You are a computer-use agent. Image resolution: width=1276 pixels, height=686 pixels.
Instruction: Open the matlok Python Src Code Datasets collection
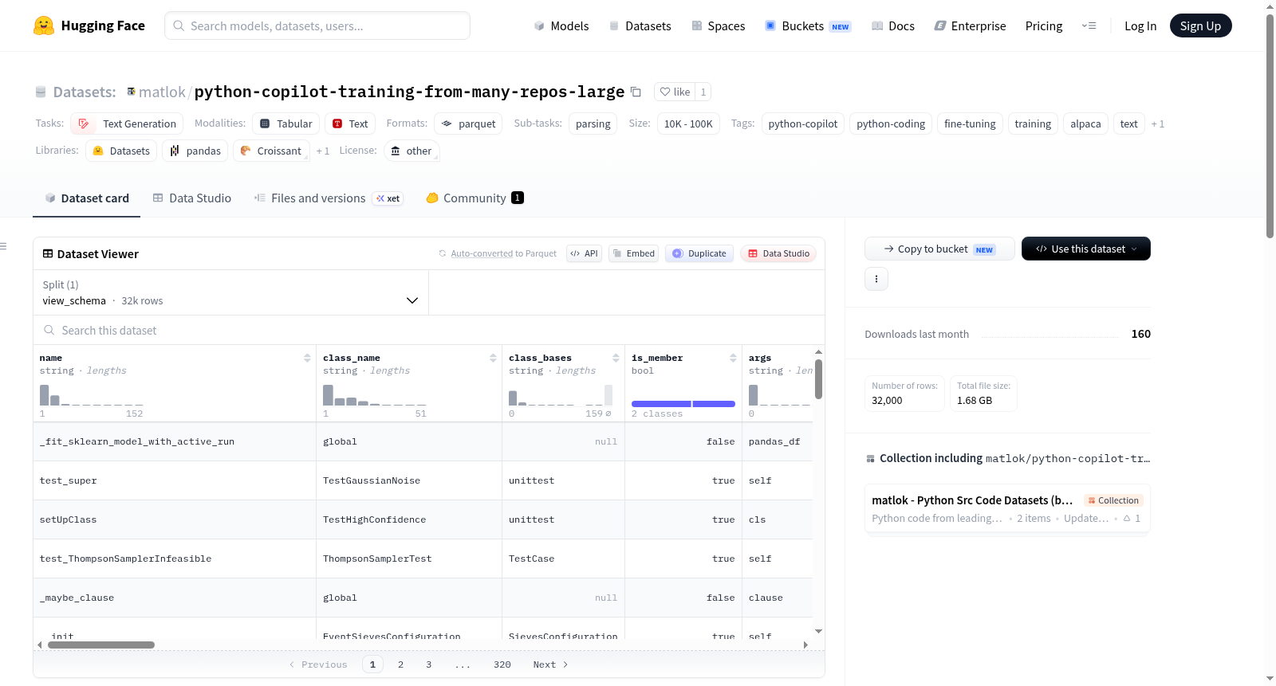pos(1007,509)
